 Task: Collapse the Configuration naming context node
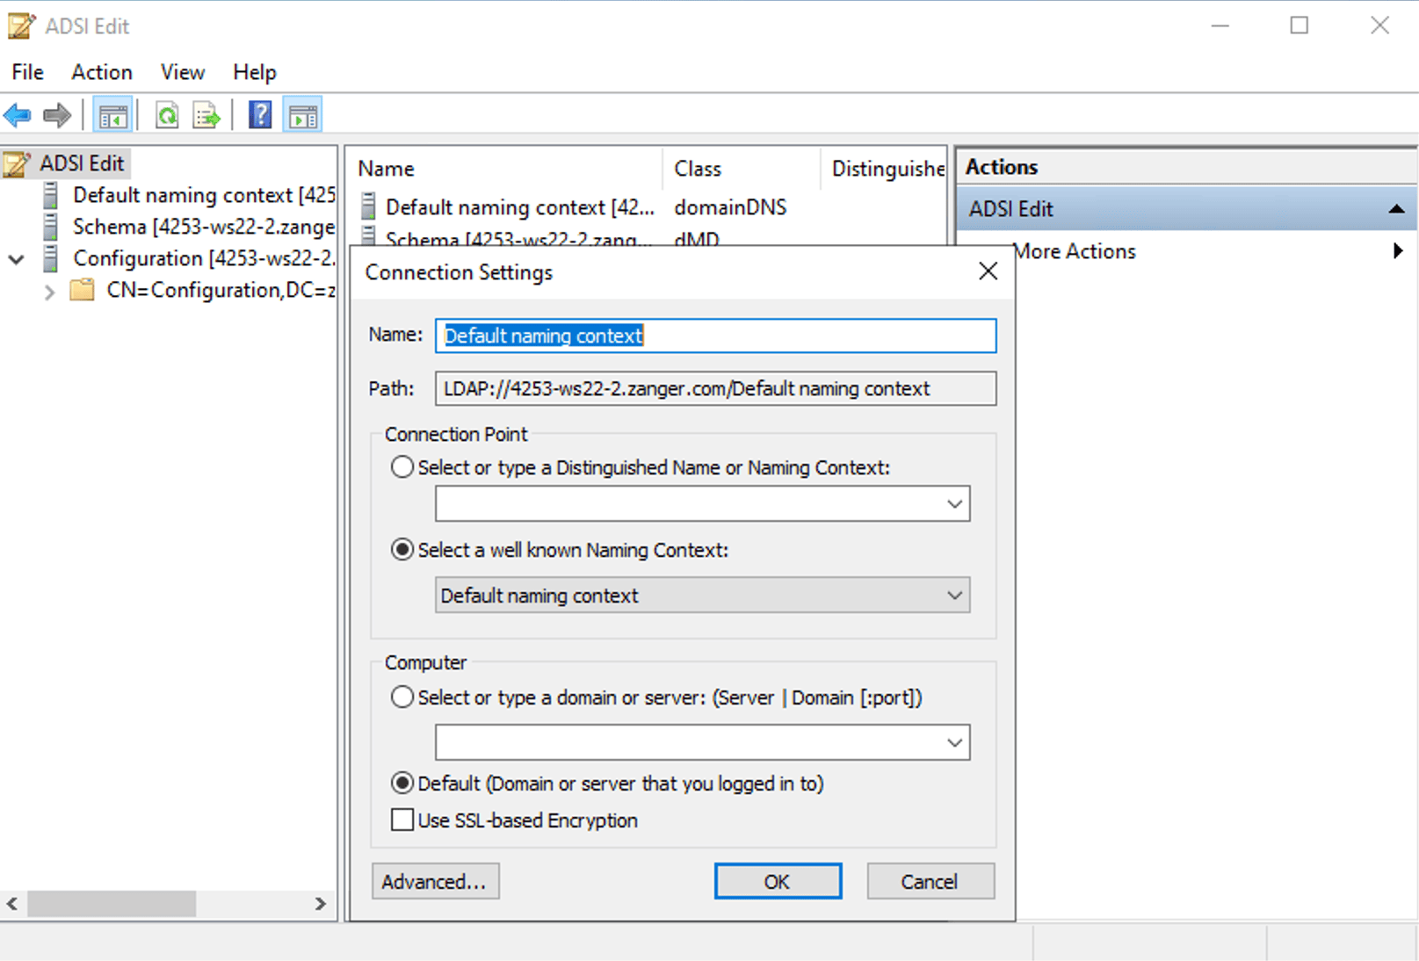tap(15, 259)
